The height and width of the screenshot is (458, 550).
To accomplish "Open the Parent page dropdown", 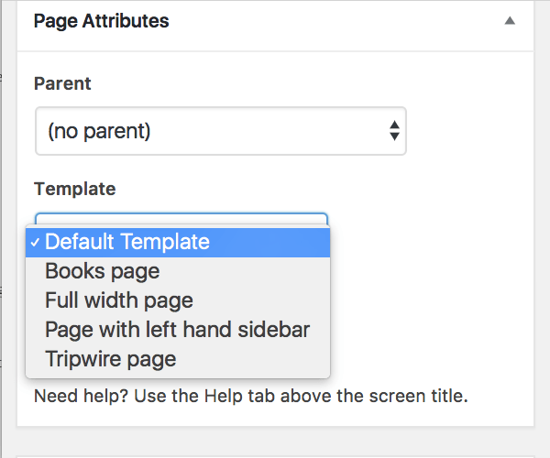I will 220,131.
